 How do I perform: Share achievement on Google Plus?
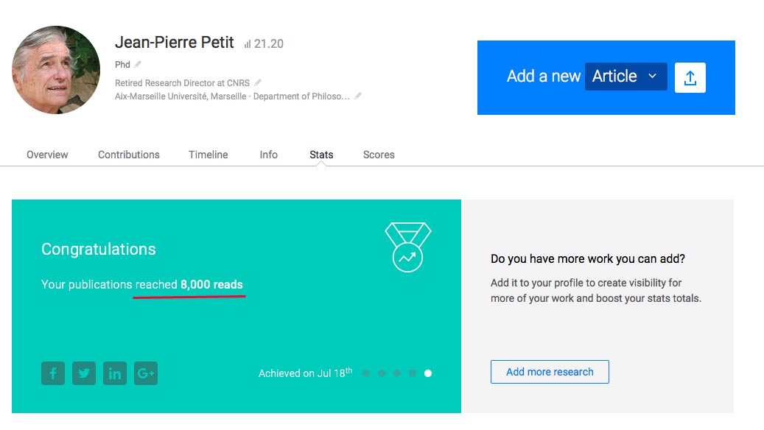point(146,373)
